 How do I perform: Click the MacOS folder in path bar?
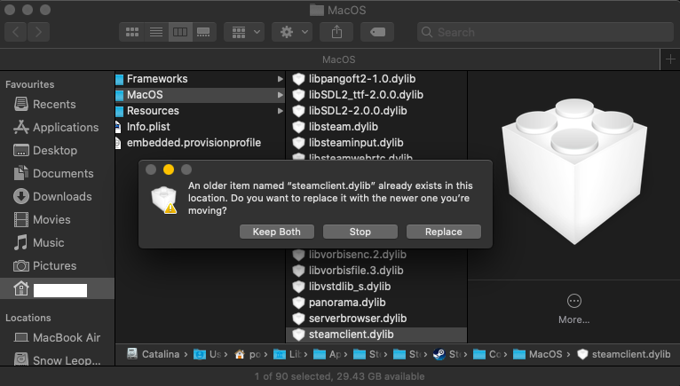pyautogui.click(x=538, y=354)
